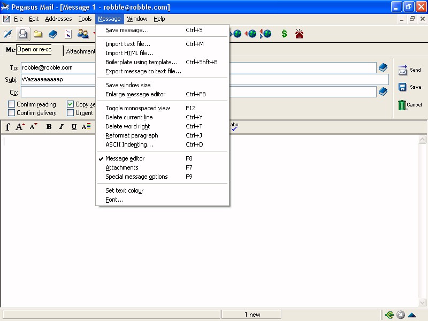
Task: Click the green arrow status bar icon
Action: point(390,315)
